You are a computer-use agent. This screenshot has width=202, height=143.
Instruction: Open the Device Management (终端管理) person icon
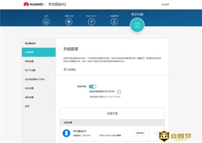[x=114, y=22]
